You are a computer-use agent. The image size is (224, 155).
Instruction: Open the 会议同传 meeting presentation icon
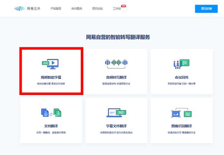point(181,64)
